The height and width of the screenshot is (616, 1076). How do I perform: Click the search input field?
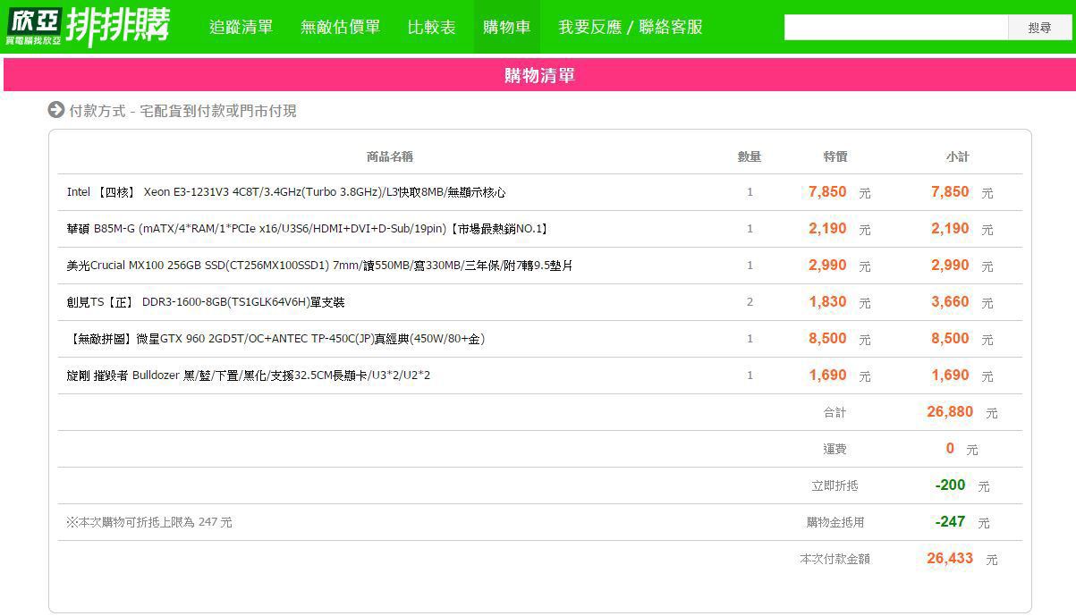[896, 28]
